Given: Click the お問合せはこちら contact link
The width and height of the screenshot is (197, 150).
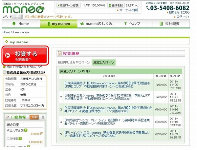Looking at the screenshot, I should point(179,12).
